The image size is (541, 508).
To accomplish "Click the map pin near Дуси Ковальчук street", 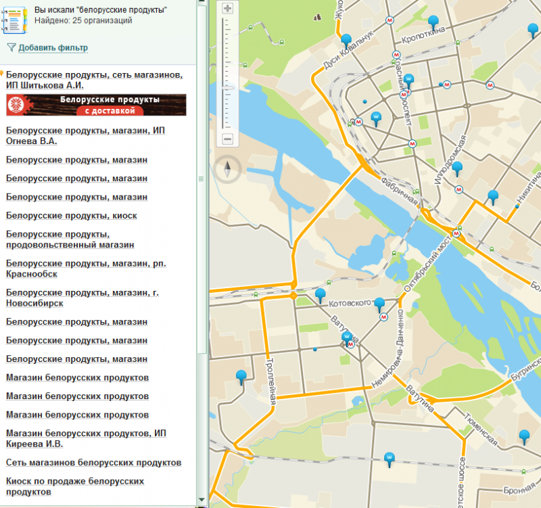I will click(x=346, y=40).
